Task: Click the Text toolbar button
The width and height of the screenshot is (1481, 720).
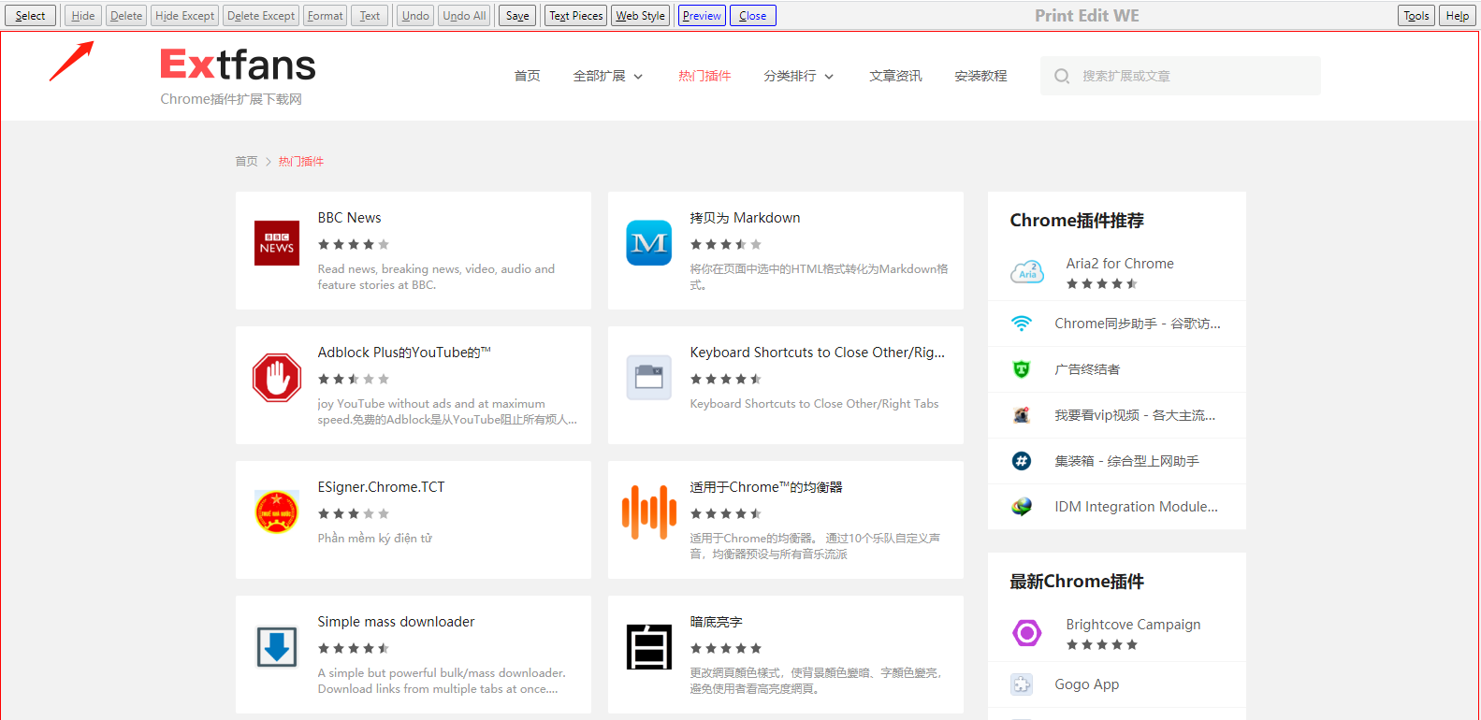Action: [370, 16]
